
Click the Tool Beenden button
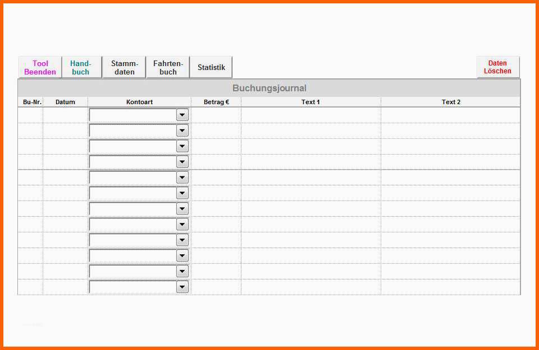[x=40, y=68]
